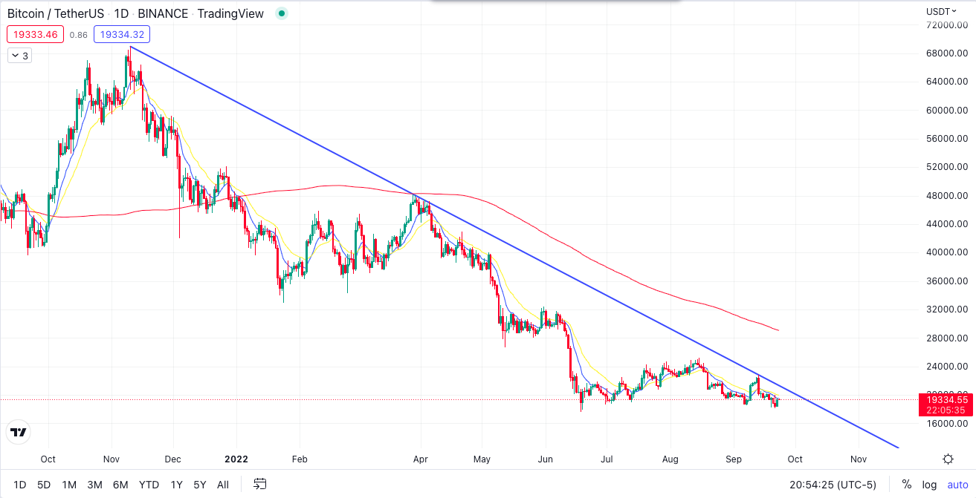Select the 1M time range
The image size is (976, 498).
[69, 485]
